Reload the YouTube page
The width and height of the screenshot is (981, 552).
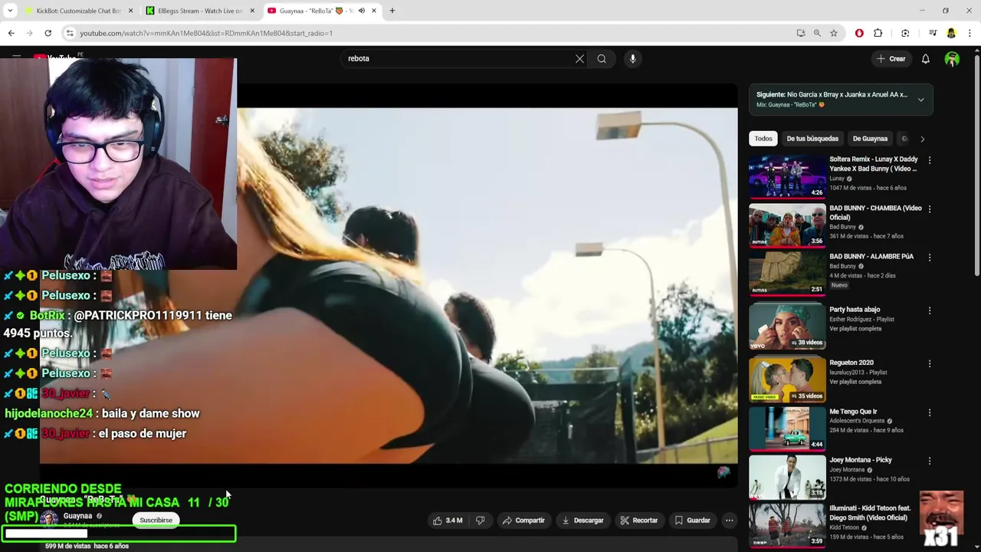[x=48, y=33]
